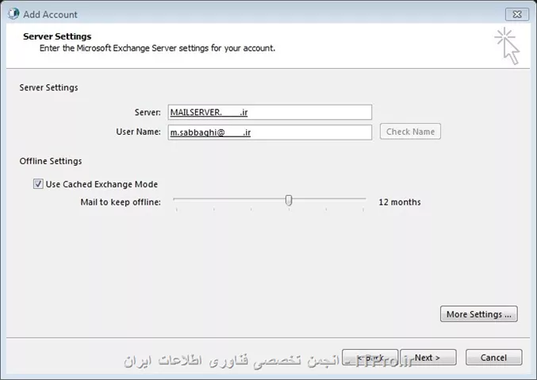Image resolution: width=537 pixels, height=380 pixels.
Task: Click the Offline Settings group label
Action: [51, 161]
